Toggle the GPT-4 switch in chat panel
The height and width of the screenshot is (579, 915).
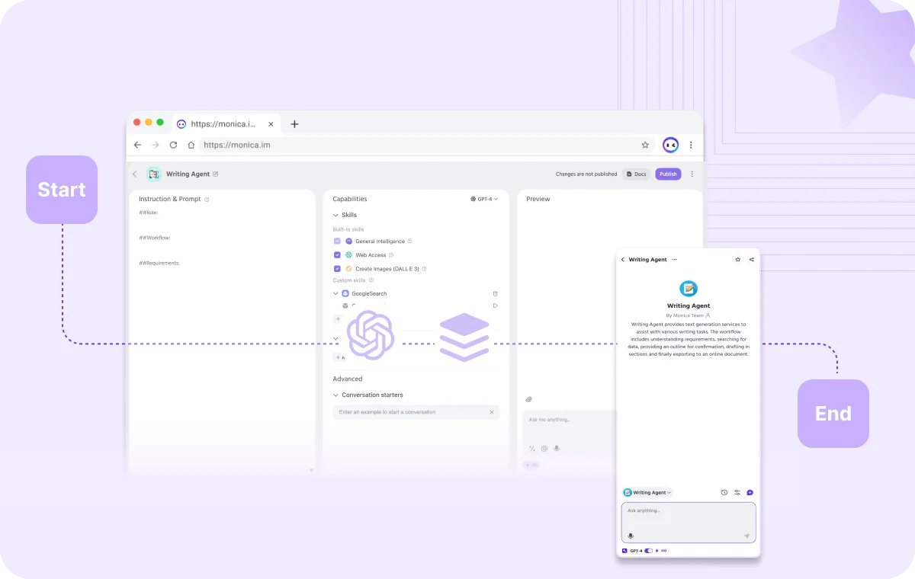648,550
